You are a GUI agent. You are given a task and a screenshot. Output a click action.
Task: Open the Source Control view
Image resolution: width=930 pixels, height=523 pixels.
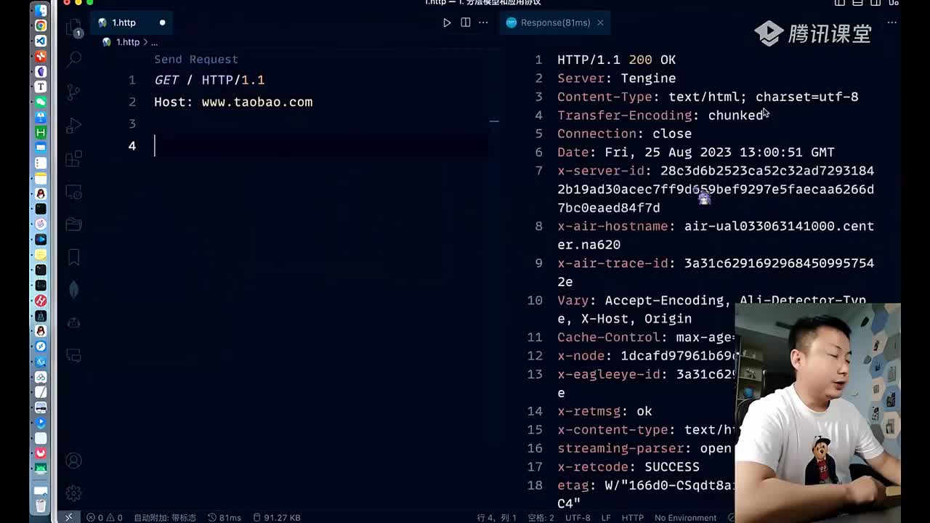point(73,92)
